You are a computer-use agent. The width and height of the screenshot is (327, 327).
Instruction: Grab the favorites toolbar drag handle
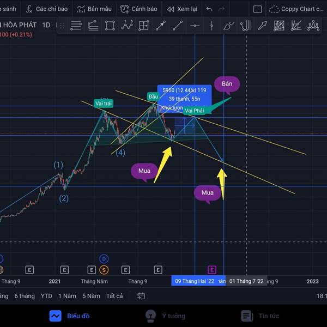[62, 26]
